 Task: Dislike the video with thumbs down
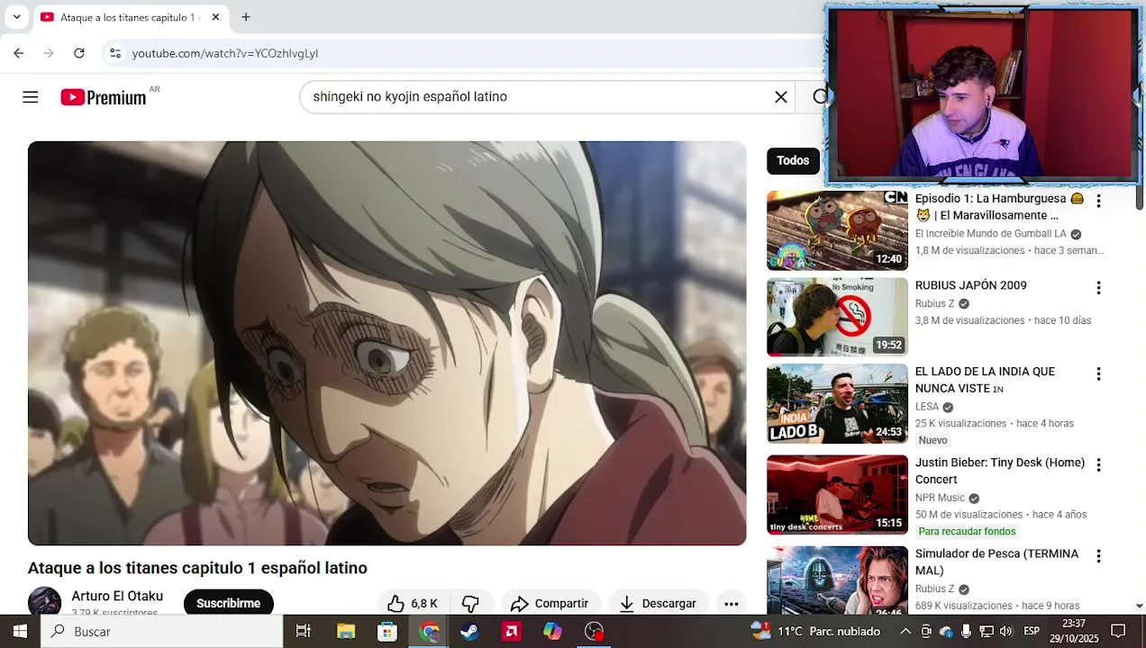pos(470,603)
